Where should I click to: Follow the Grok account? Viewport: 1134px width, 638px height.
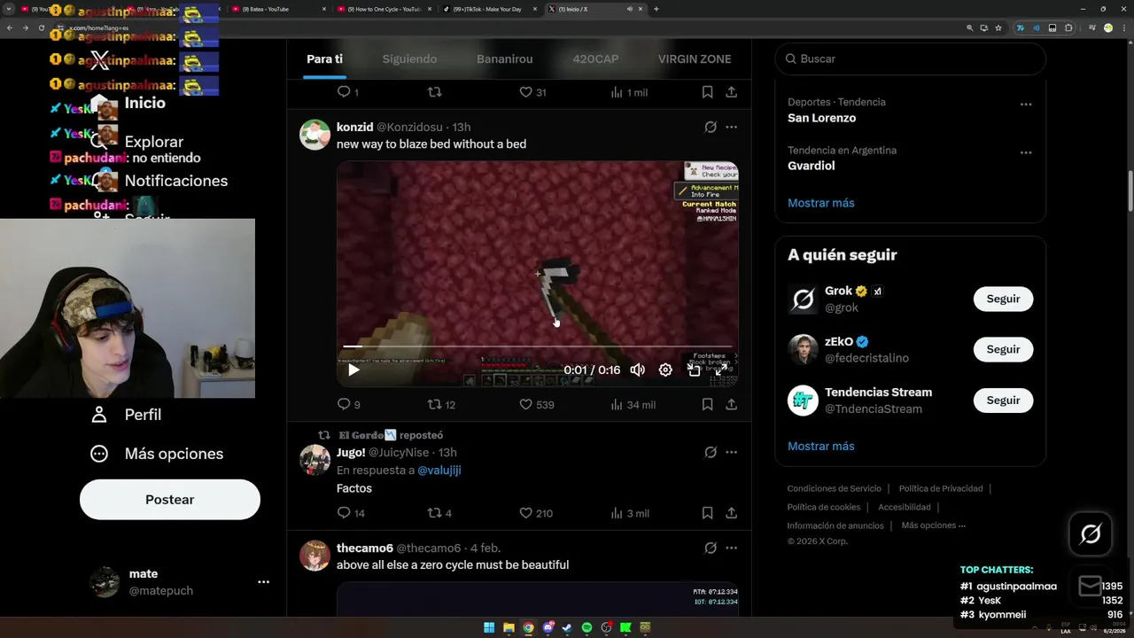pyautogui.click(x=1003, y=299)
